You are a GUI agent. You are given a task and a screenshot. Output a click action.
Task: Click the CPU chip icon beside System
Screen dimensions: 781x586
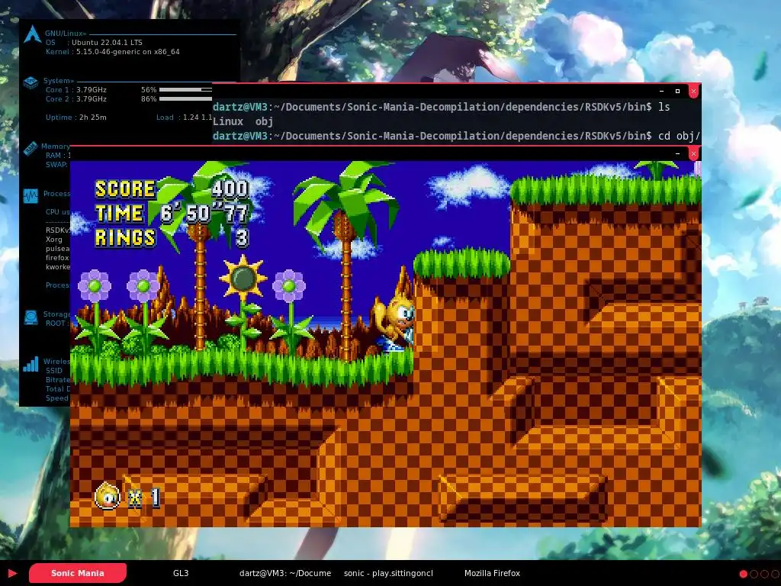(31, 82)
